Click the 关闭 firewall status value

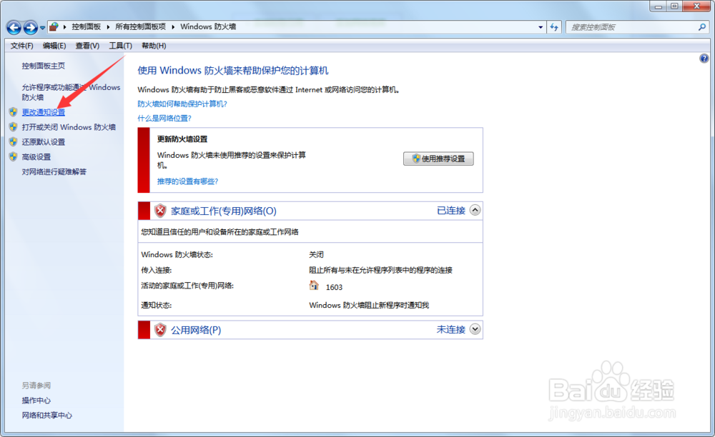(x=317, y=255)
